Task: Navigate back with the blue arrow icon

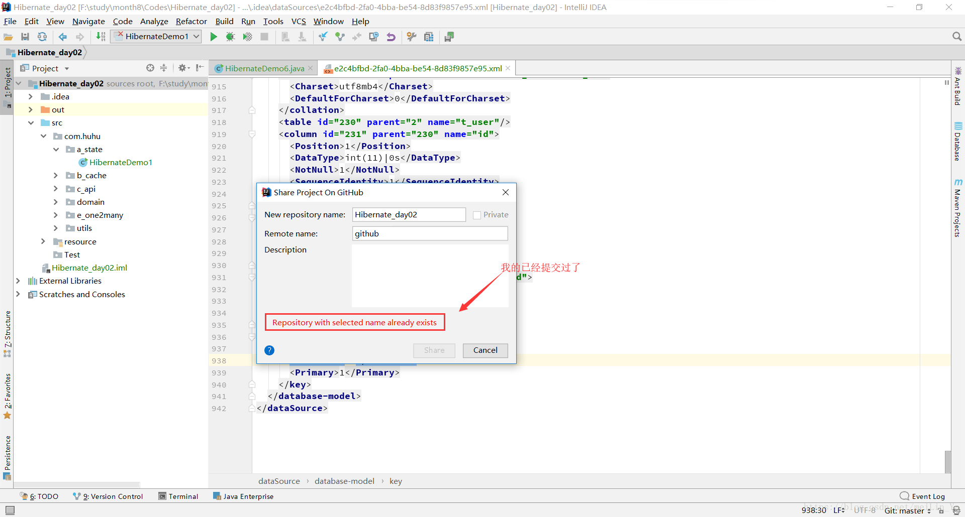Action: 63,37
